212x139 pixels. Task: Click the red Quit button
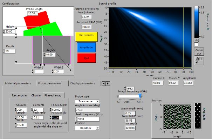click(87, 58)
